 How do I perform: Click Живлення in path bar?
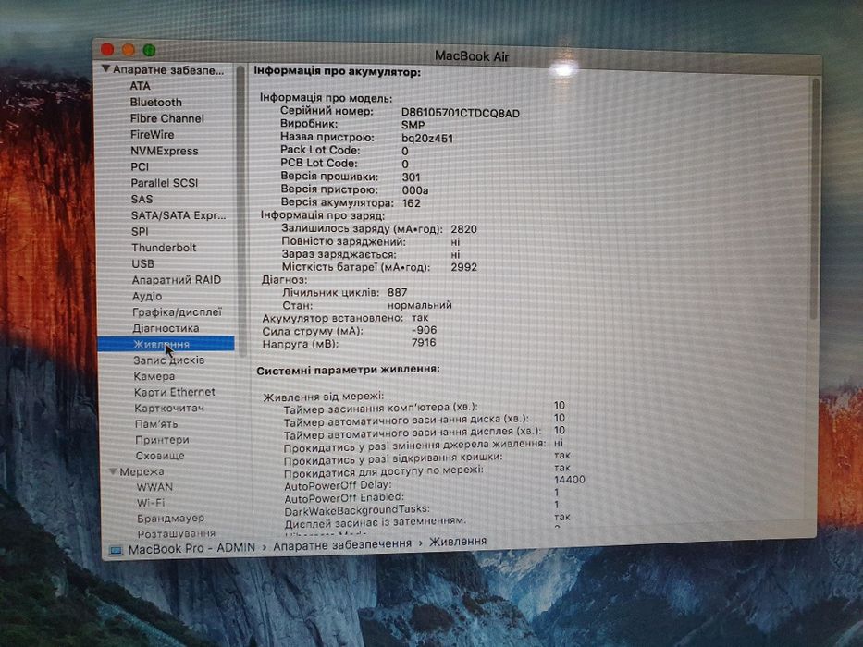click(x=458, y=542)
